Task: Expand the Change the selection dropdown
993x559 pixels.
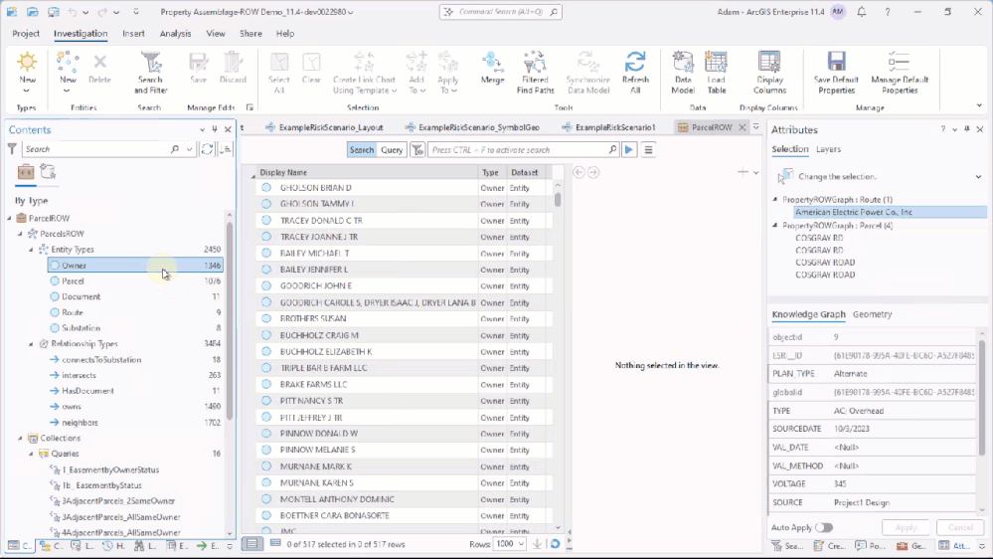Action: (978, 177)
